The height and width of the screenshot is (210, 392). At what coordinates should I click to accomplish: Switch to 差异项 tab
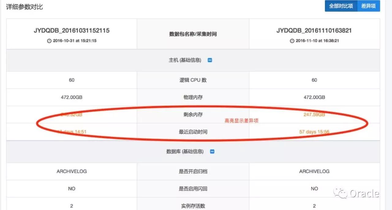coord(368,6)
